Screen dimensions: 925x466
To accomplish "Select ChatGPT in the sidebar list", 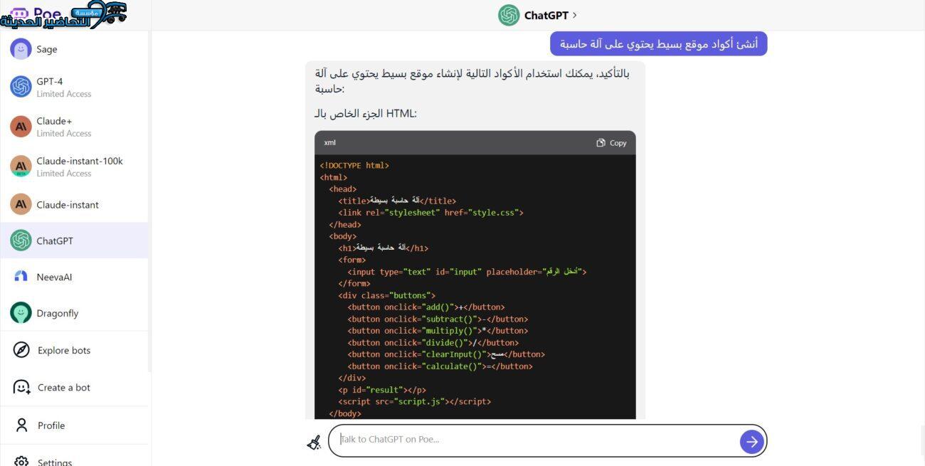I will tap(55, 240).
